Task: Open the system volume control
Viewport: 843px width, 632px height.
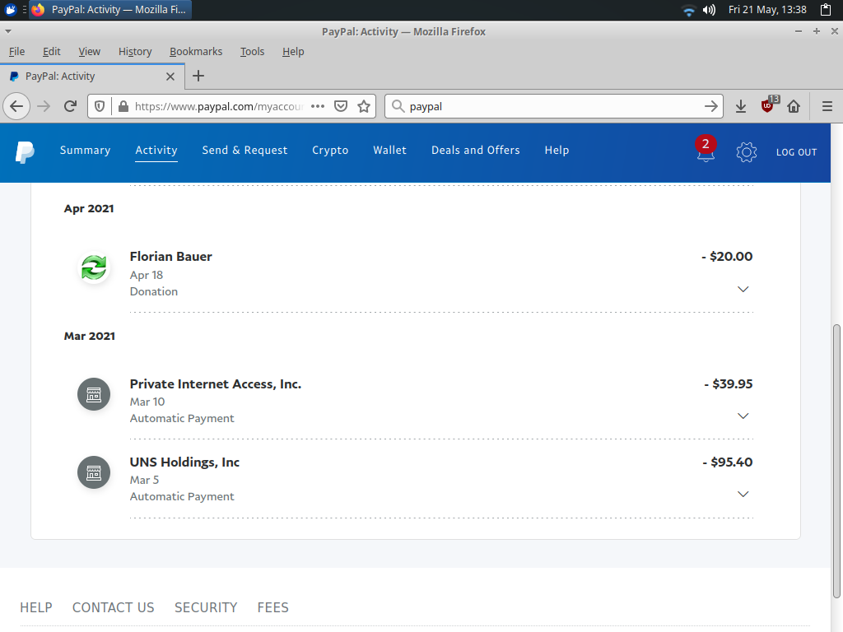Action: coord(709,10)
